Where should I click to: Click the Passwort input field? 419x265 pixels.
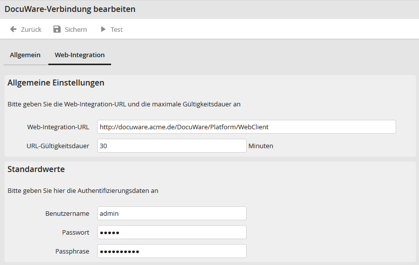coord(171,232)
